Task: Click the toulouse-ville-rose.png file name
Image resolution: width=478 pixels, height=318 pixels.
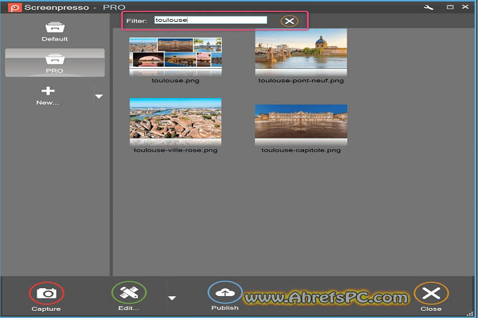Action: click(x=175, y=150)
